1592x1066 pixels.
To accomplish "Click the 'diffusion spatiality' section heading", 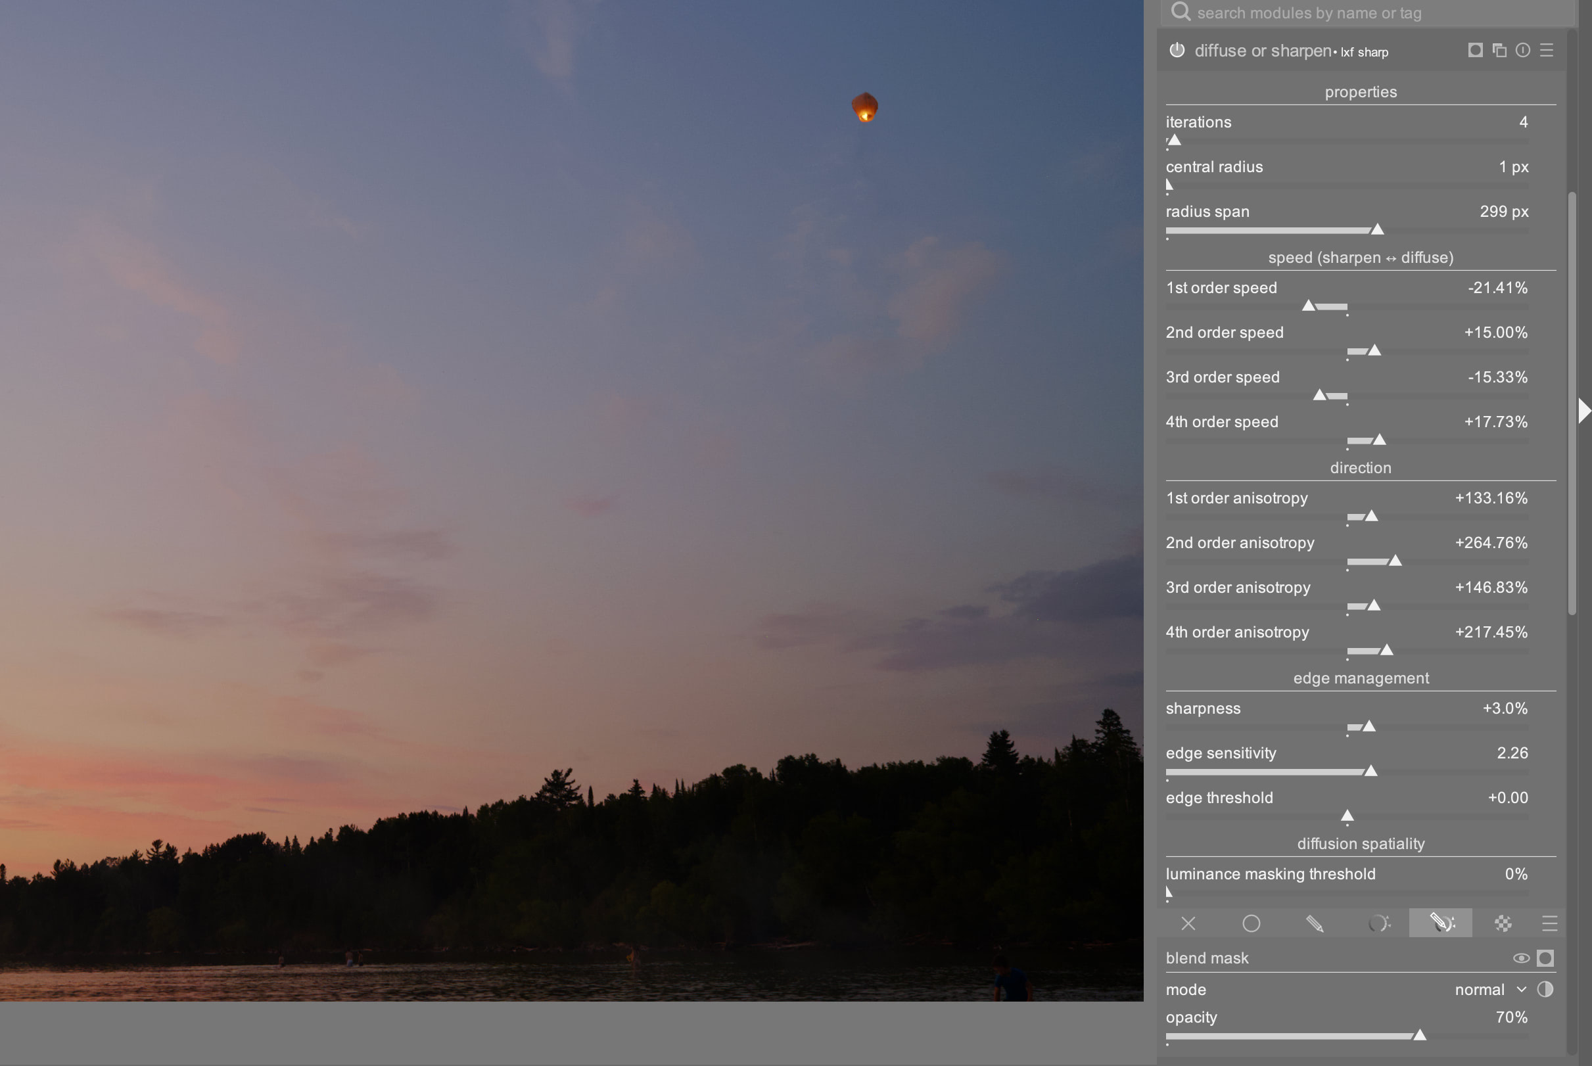I will pyautogui.click(x=1360, y=844).
